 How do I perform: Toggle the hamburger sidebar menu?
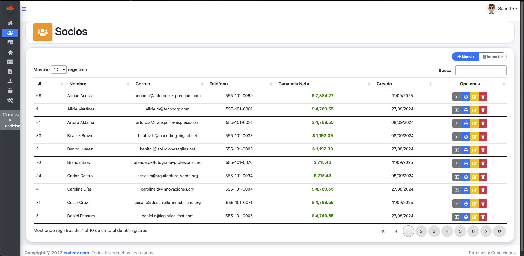(24, 9)
